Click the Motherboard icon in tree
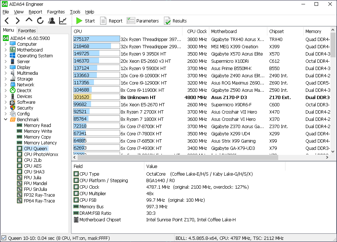The height and width of the screenshot is (242, 337). pyautogui.click(x=13, y=50)
